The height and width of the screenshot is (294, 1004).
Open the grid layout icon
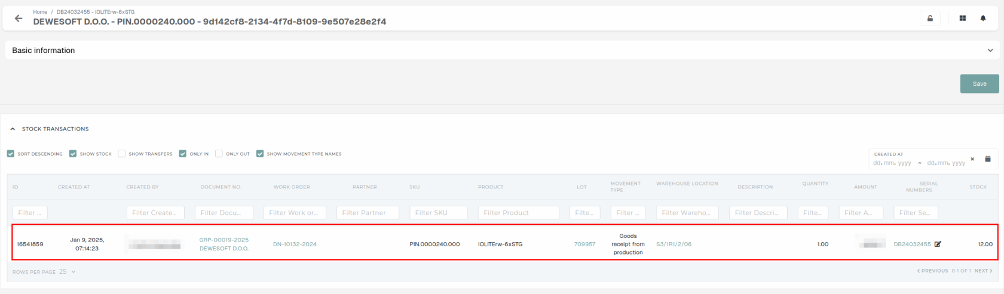963,18
